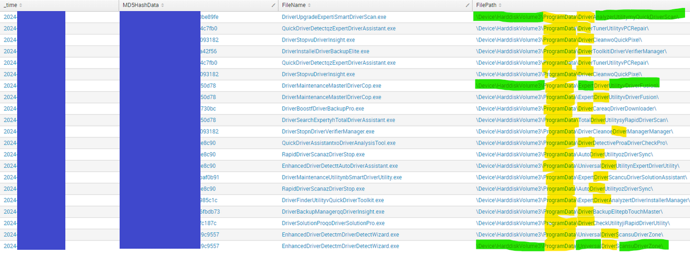Click the path ending DriverBackupElitepbTouchMaster
Screen dimensions: 690x257
point(569,212)
